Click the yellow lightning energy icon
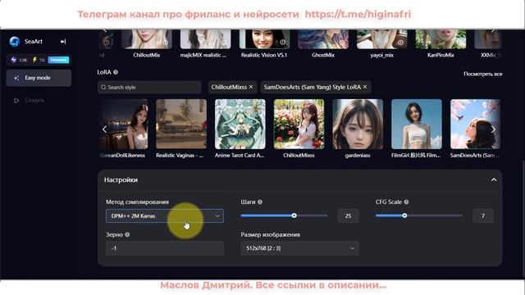 click(34, 60)
